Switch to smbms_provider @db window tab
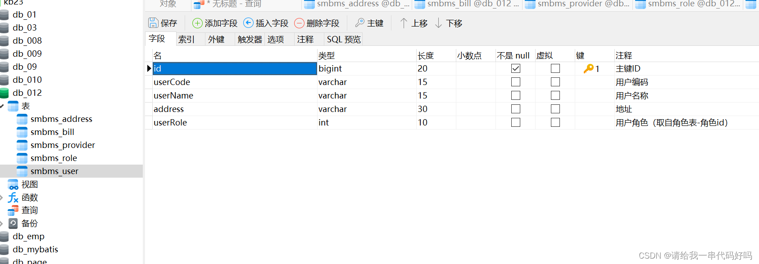Image resolution: width=759 pixels, height=264 pixels. [x=577, y=4]
